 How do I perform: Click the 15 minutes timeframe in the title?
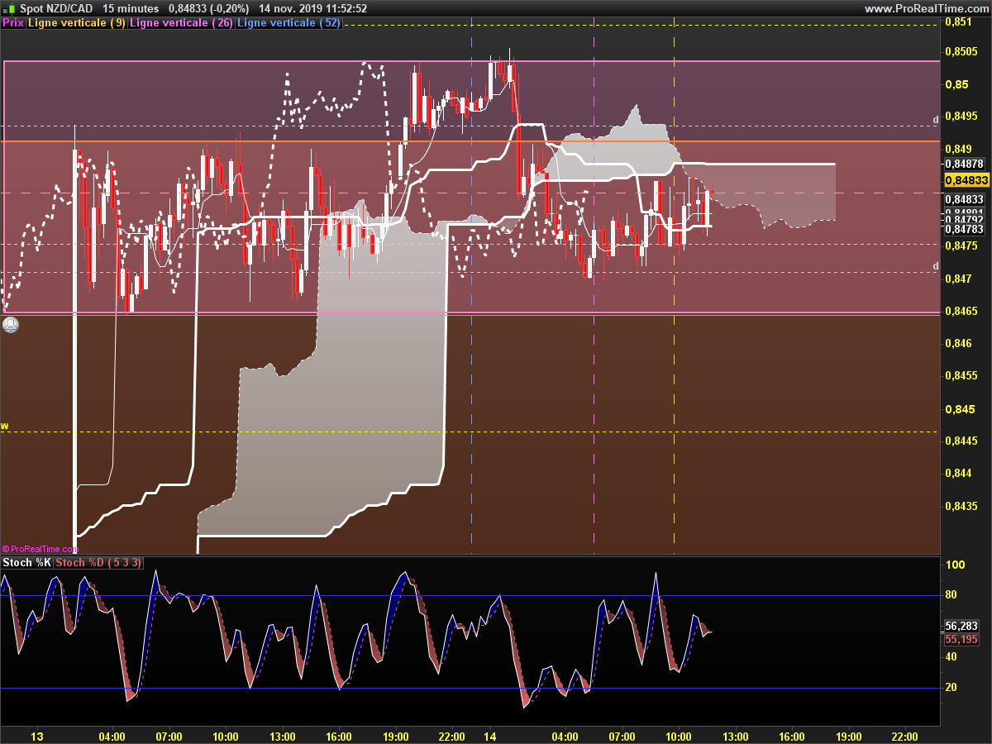point(131,8)
